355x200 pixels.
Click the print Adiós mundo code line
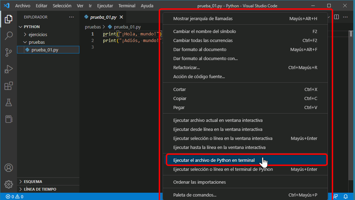[133, 41]
